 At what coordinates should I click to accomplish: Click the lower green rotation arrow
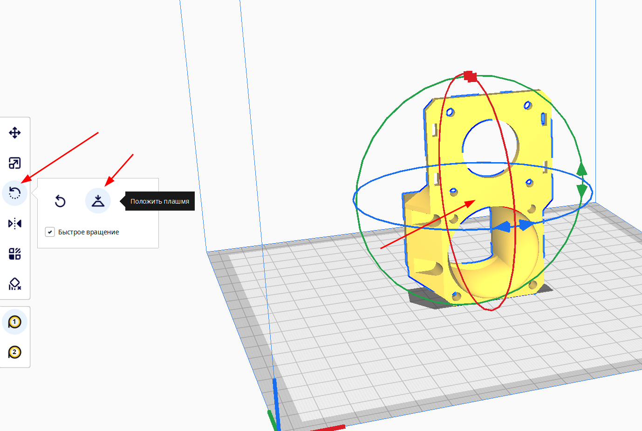click(x=582, y=190)
